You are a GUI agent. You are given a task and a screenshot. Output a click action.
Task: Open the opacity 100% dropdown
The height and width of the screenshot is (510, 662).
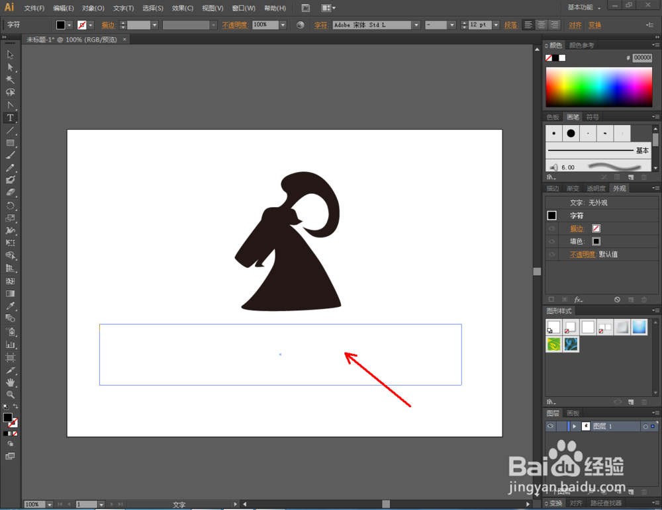click(x=283, y=25)
